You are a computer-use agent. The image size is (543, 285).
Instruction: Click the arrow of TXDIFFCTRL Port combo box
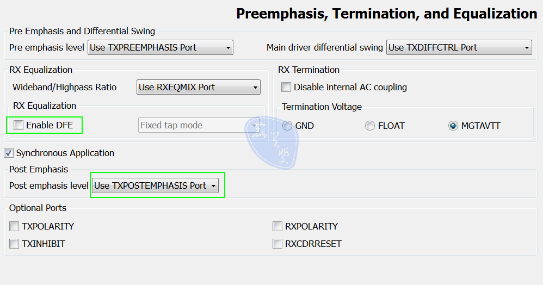[x=526, y=48]
